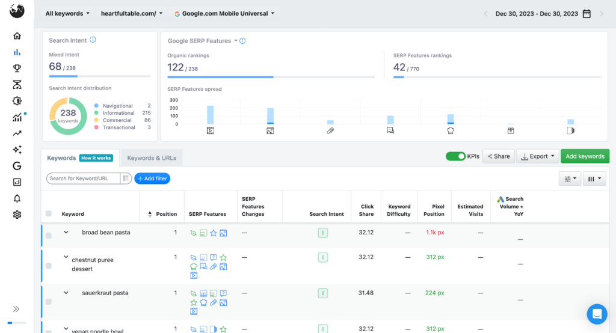Open the All keywords dropdown
This screenshot has height=333, width=616.
click(x=67, y=13)
